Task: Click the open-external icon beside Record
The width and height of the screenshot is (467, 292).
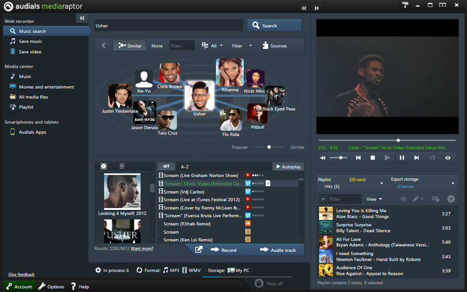Action: click(x=199, y=250)
